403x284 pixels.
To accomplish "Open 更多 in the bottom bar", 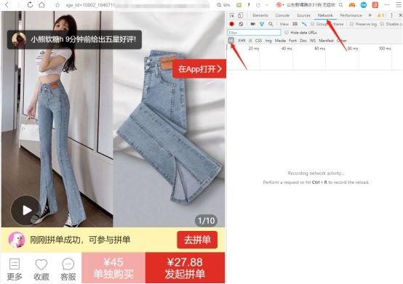I will pos(15,269).
